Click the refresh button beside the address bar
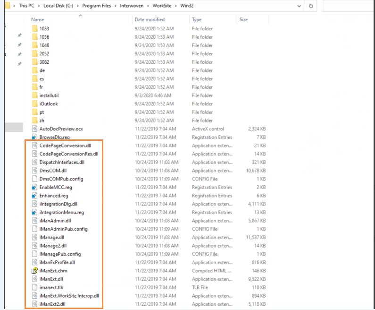Screen dimensions: 375x310 point(311,6)
